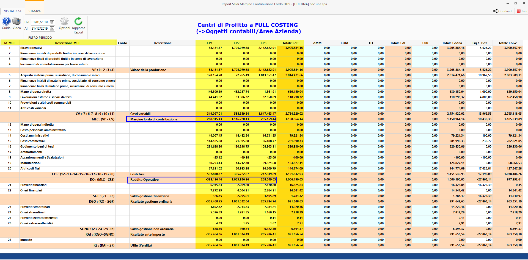Click the CP3 column header

263,43
